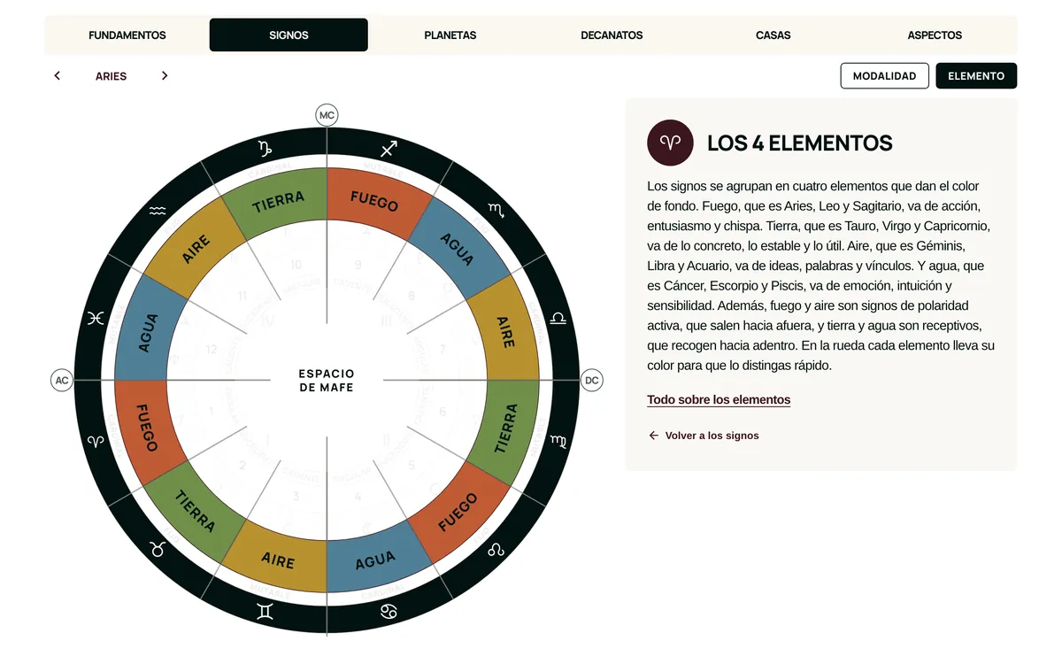Open the Aspectos tab
The image size is (1062, 664).
coord(935,35)
